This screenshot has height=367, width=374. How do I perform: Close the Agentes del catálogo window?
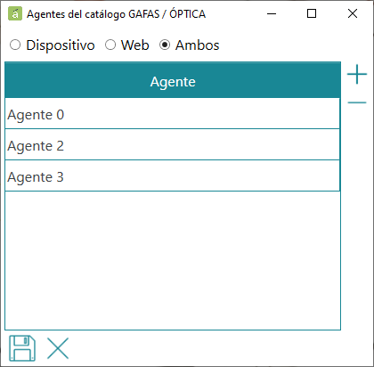(353, 13)
